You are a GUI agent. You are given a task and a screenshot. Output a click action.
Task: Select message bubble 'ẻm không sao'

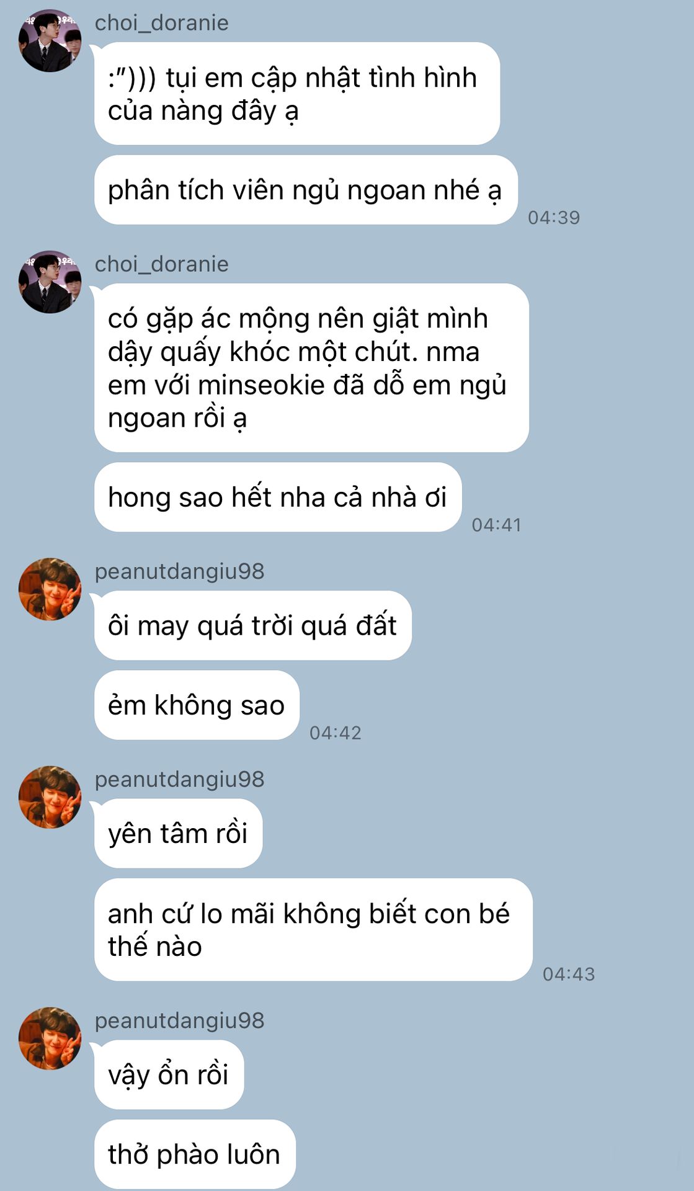pyautogui.click(x=197, y=705)
